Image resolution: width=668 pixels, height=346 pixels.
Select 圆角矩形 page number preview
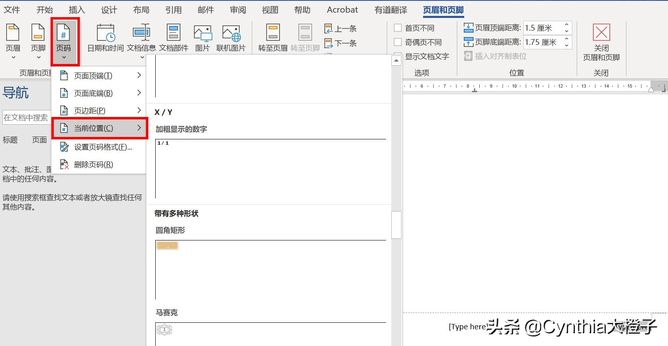[x=271, y=269]
